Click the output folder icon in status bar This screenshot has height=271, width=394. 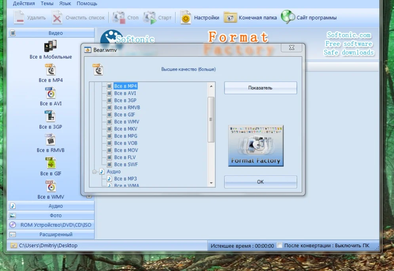13,246
